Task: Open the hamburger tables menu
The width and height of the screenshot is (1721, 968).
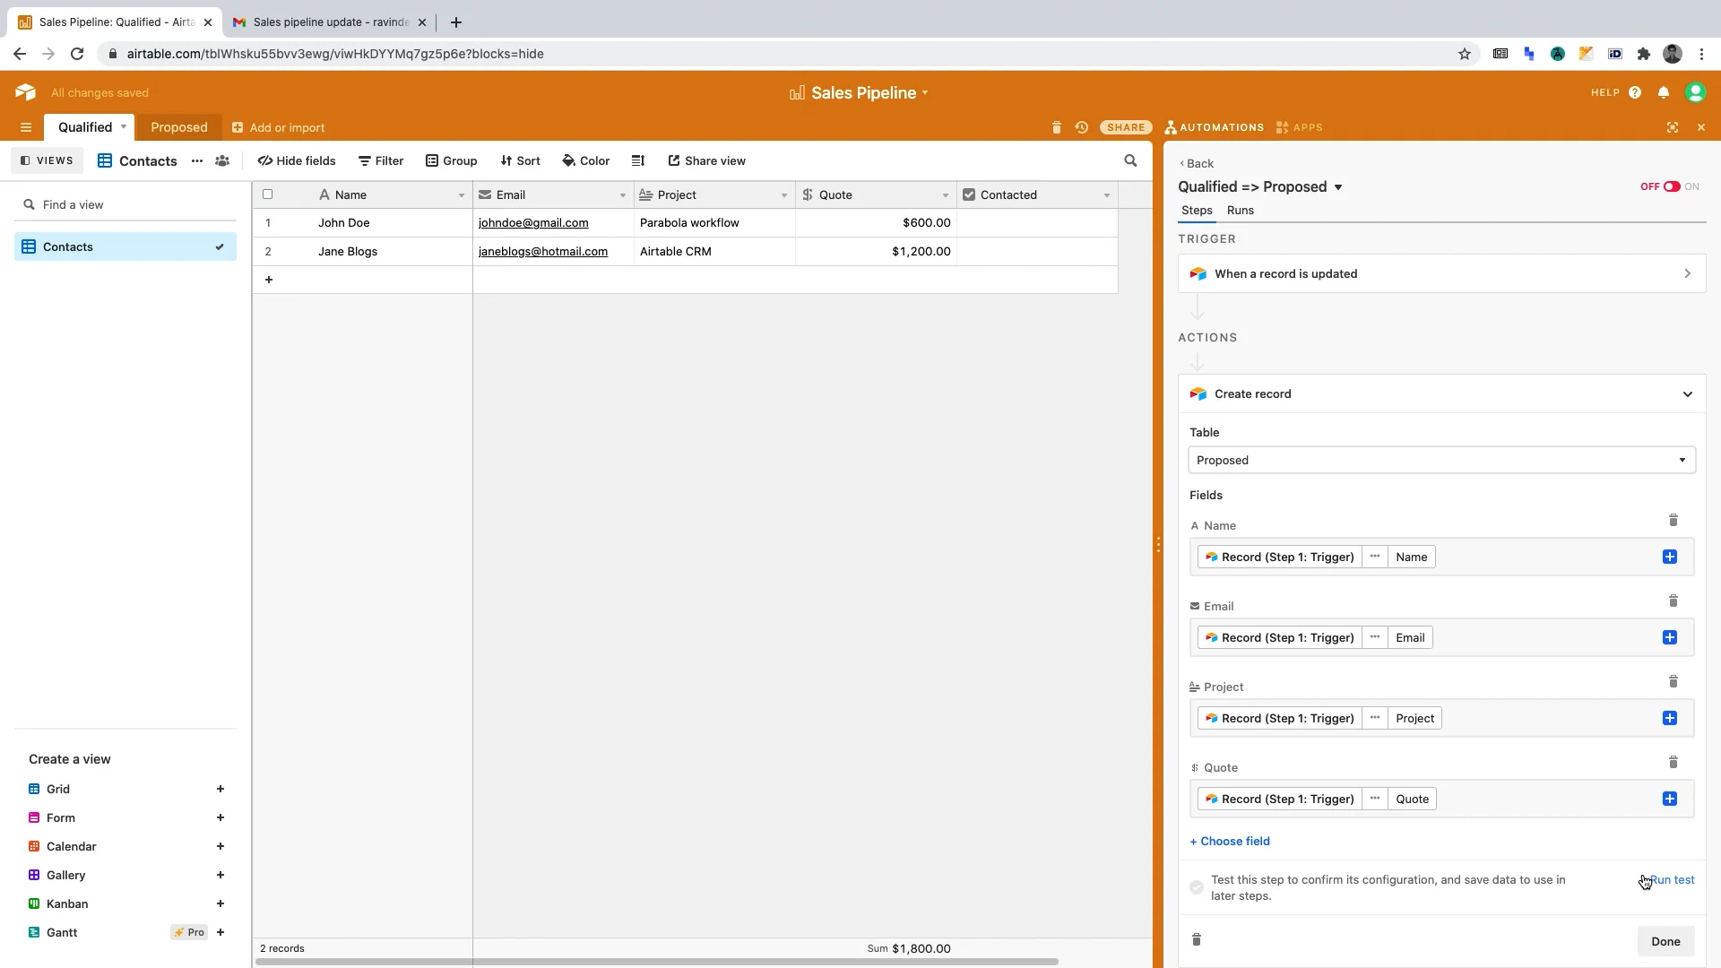Action: pos(26,127)
